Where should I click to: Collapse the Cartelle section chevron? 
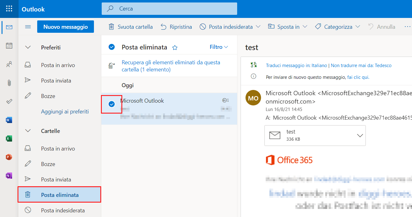[x=28, y=131]
